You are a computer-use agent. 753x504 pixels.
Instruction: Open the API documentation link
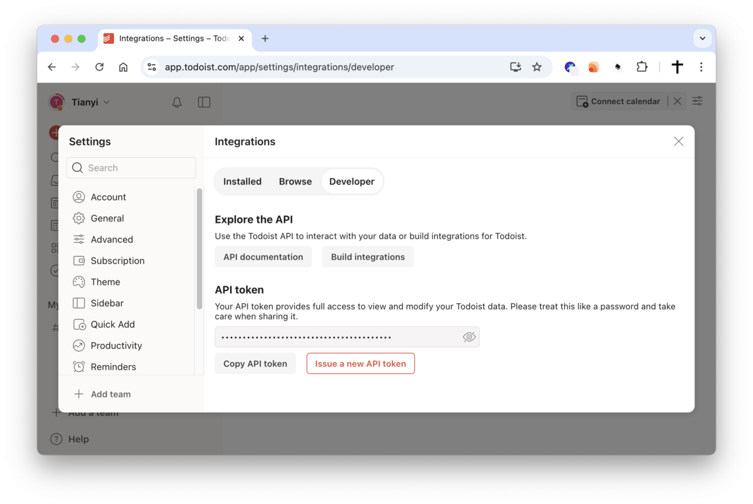263,257
